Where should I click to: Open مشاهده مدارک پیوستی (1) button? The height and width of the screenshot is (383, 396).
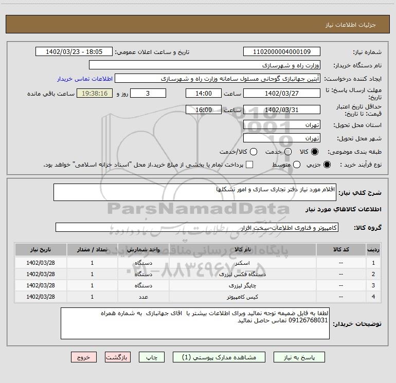pyautogui.click(x=219, y=357)
